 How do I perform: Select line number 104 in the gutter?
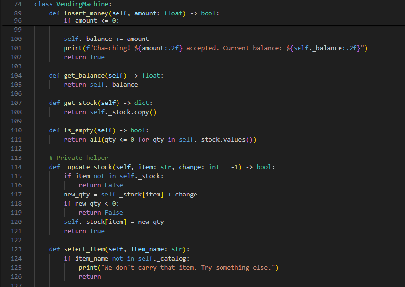16,75
